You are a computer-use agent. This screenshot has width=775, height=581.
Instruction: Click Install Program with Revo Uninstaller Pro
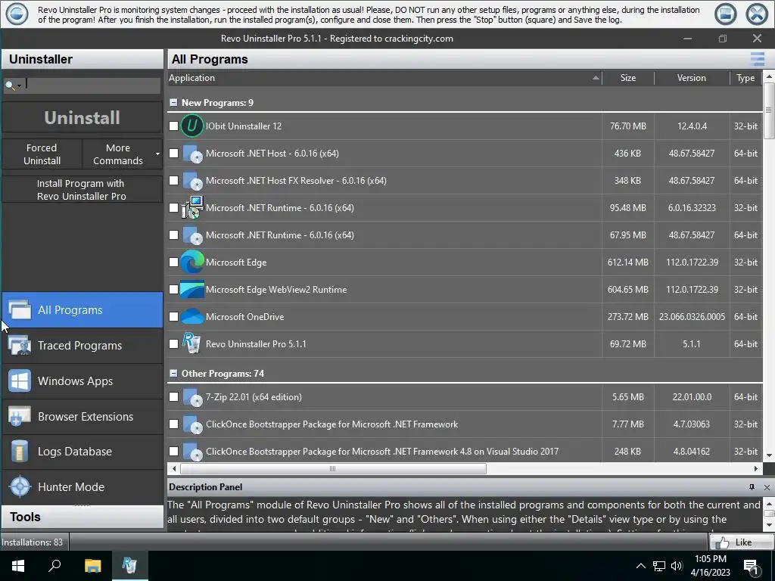(x=82, y=190)
